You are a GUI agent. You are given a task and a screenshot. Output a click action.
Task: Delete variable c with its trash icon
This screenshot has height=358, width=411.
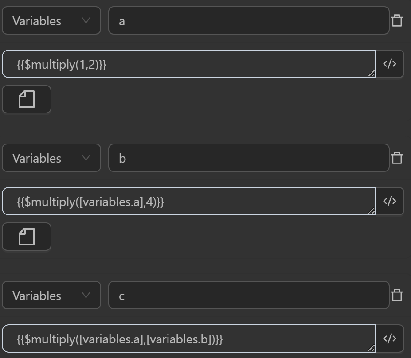[397, 296]
